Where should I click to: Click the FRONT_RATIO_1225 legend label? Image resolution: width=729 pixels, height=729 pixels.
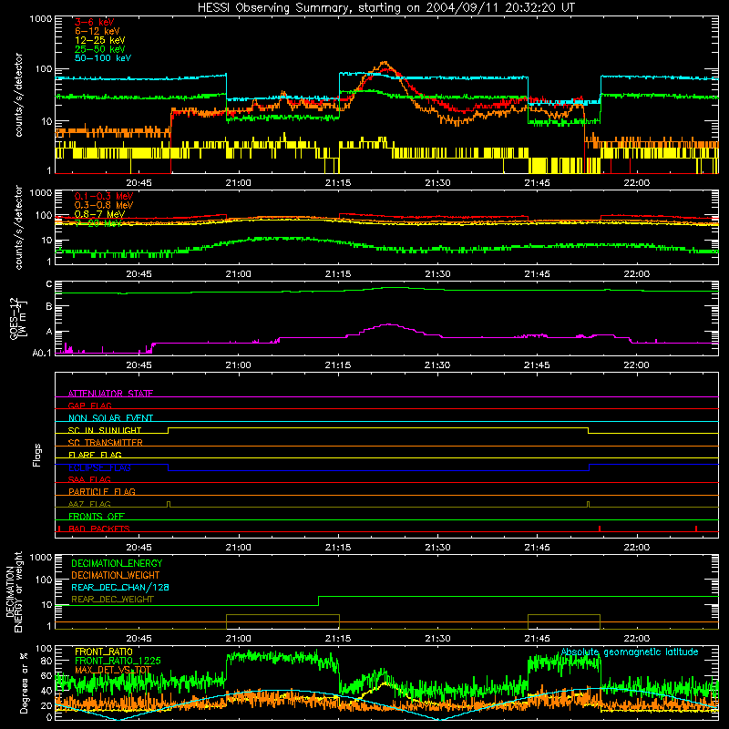click(x=118, y=661)
